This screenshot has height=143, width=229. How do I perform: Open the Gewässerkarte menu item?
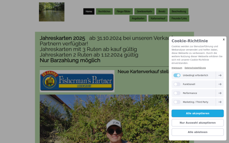[x=144, y=11]
